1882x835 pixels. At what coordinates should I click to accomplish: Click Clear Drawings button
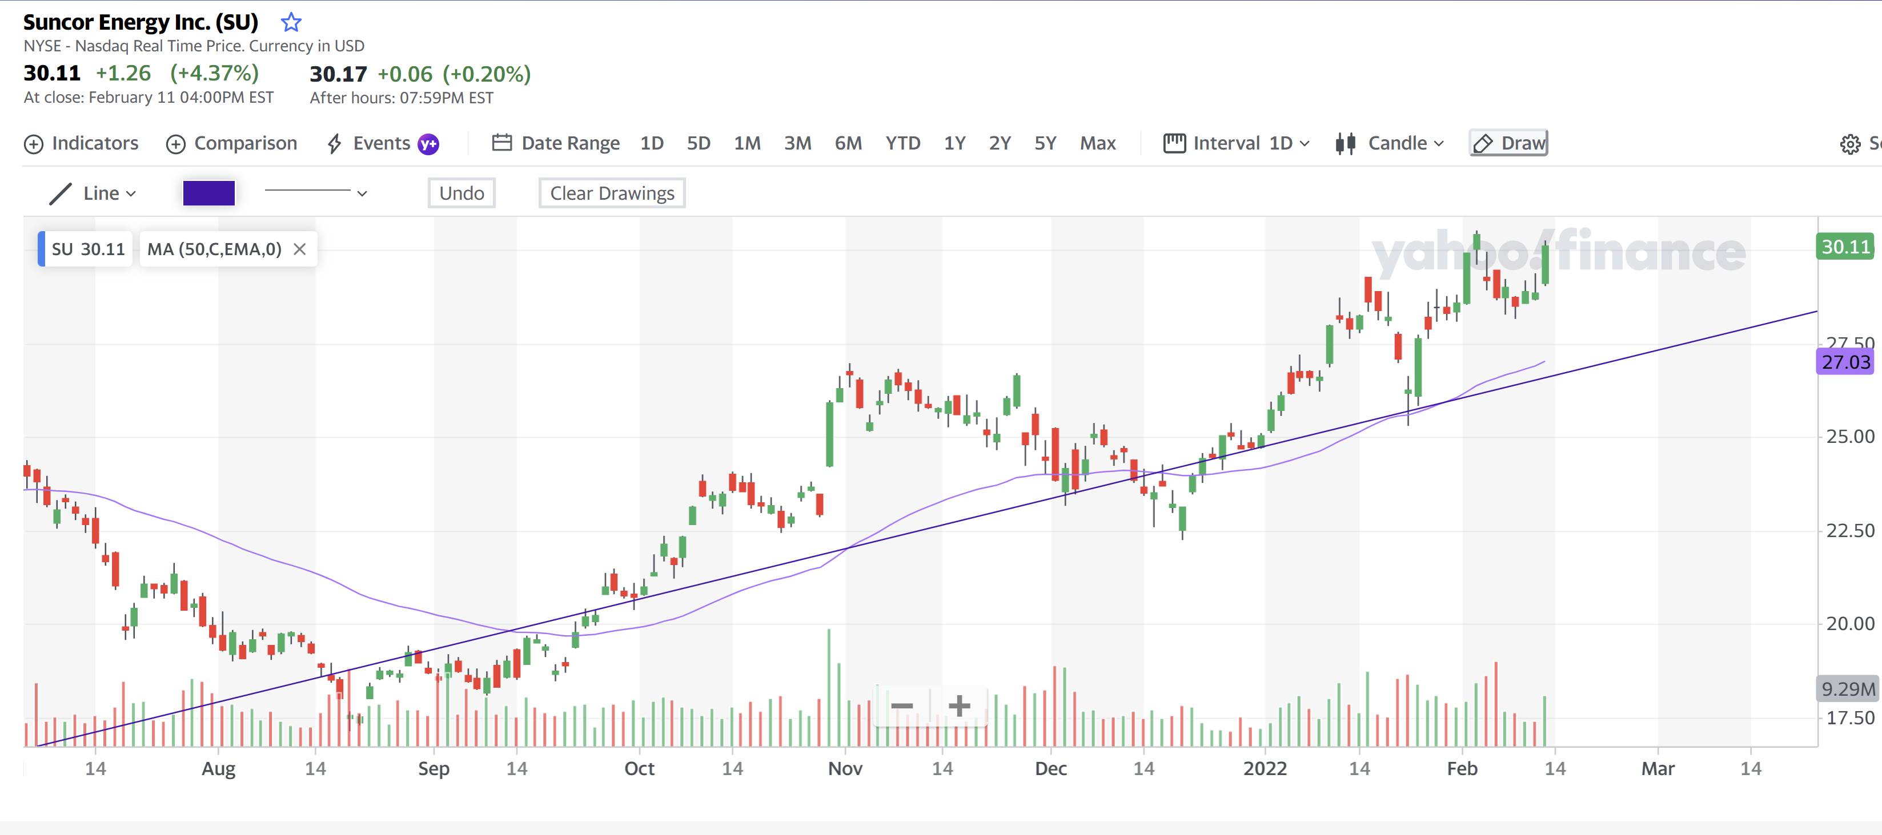pyautogui.click(x=612, y=193)
